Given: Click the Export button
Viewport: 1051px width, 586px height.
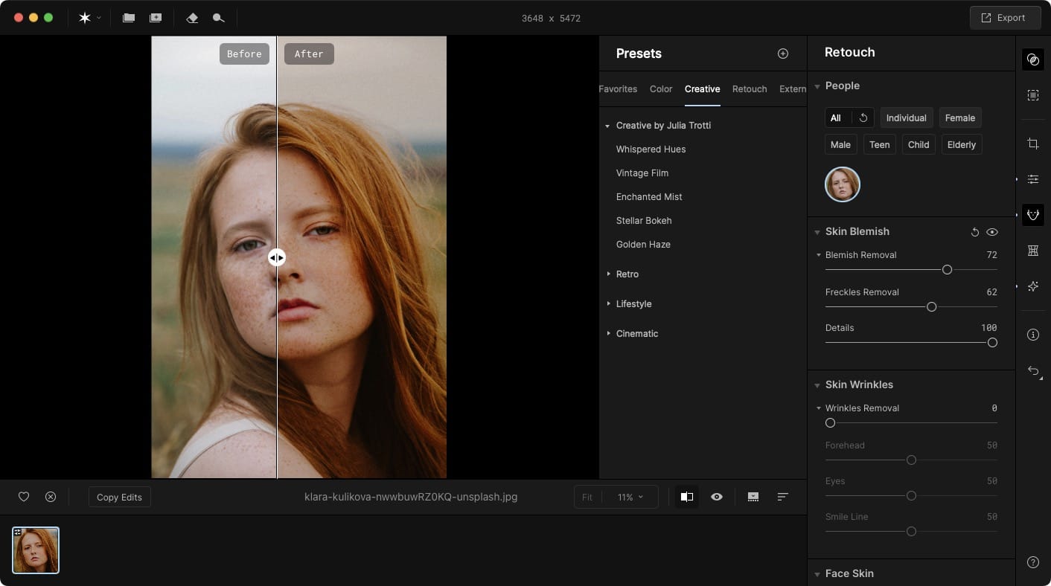Looking at the screenshot, I should [1004, 18].
